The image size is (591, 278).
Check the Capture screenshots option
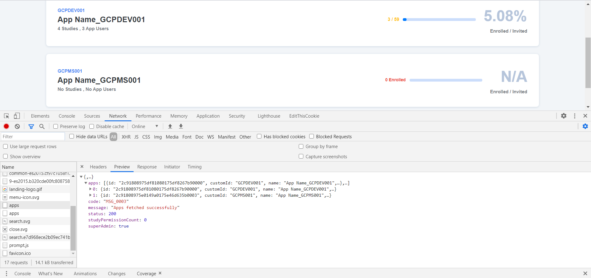click(301, 156)
